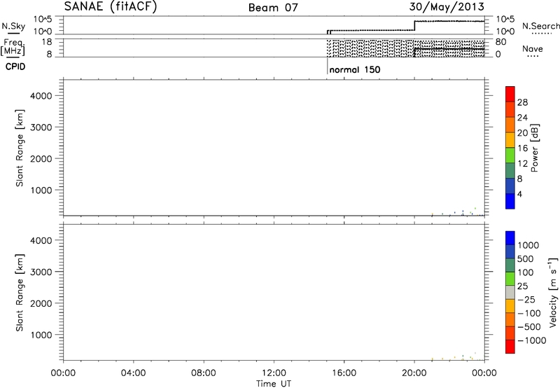Click the Slant Range label of power panel
This screenshot has height=388, width=560.
pos(20,148)
